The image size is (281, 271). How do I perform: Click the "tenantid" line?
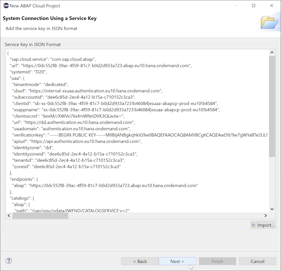(69, 160)
